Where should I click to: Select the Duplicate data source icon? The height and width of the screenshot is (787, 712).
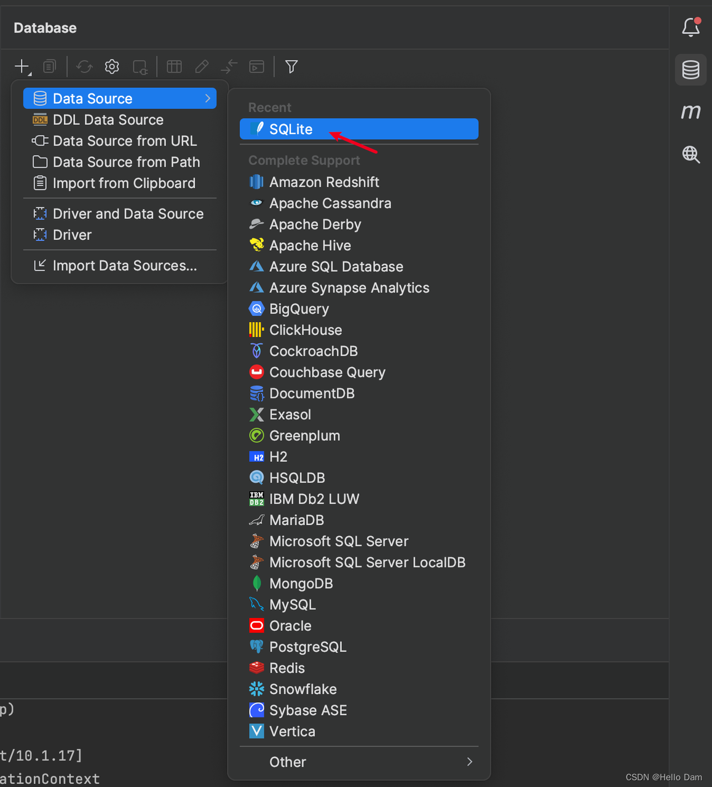pos(49,66)
